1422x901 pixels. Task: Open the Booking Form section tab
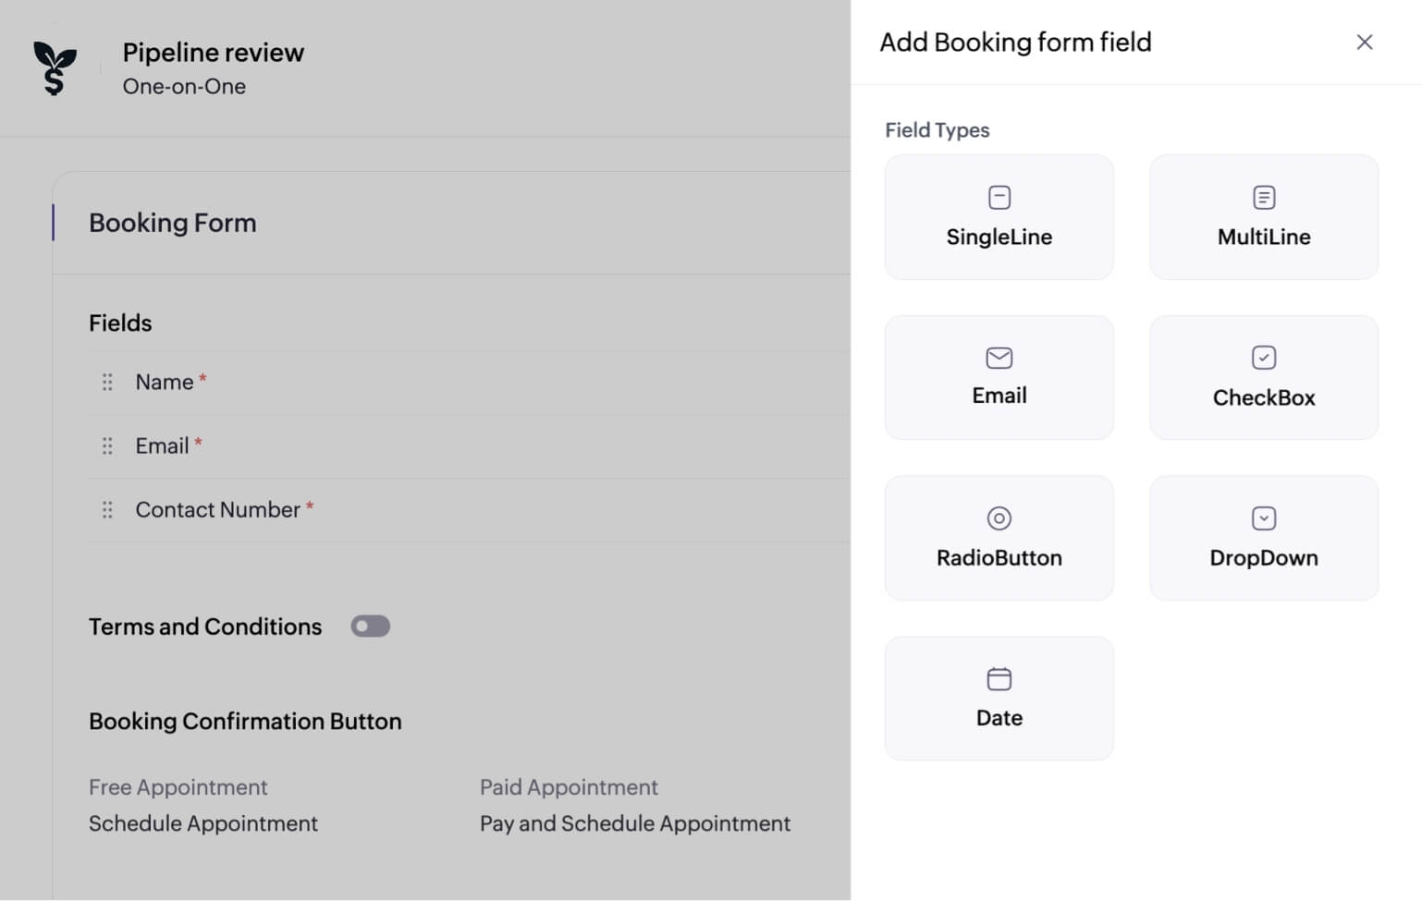[x=173, y=223]
